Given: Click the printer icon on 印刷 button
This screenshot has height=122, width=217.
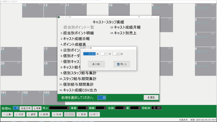Looking at the screenshot, I should [x=93, y=64].
